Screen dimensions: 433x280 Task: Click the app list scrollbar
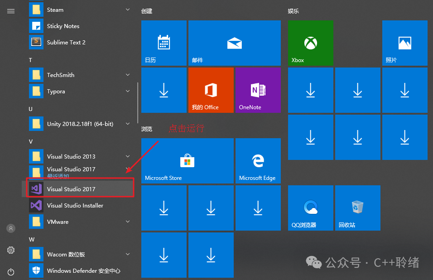click(138, 103)
